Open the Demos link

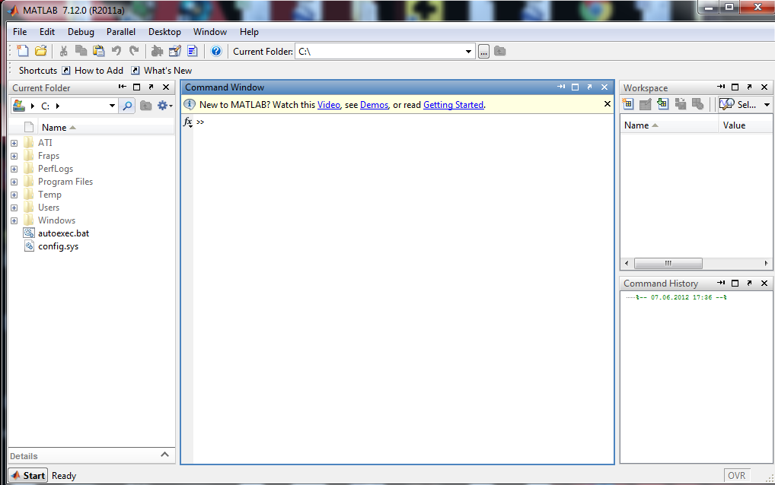(x=374, y=105)
